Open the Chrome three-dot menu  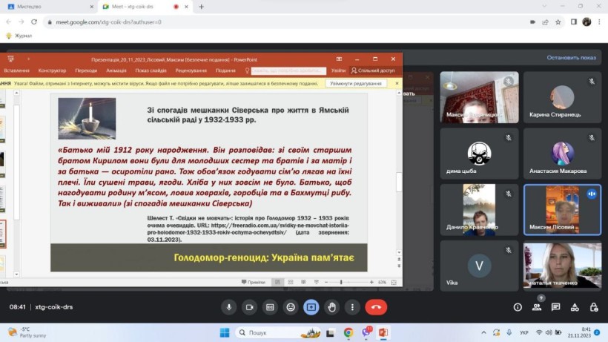(x=599, y=22)
